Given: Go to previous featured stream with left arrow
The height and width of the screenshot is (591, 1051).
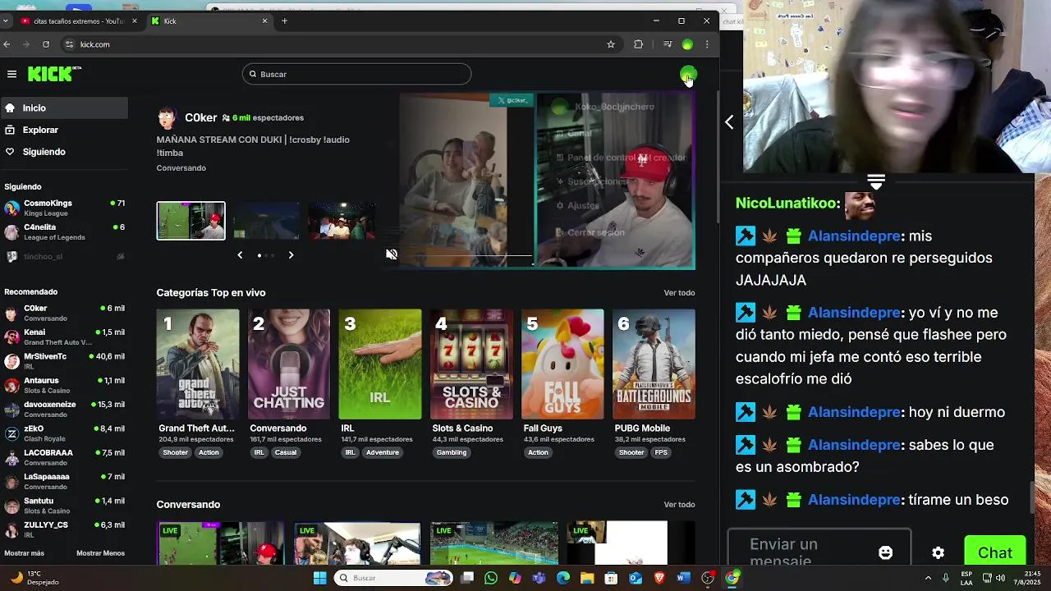Looking at the screenshot, I should pyautogui.click(x=240, y=255).
